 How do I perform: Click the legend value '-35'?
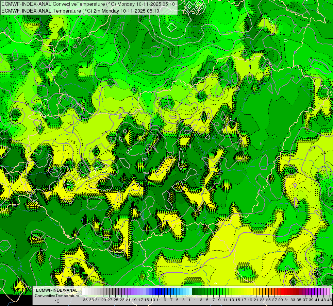click(x=84, y=300)
